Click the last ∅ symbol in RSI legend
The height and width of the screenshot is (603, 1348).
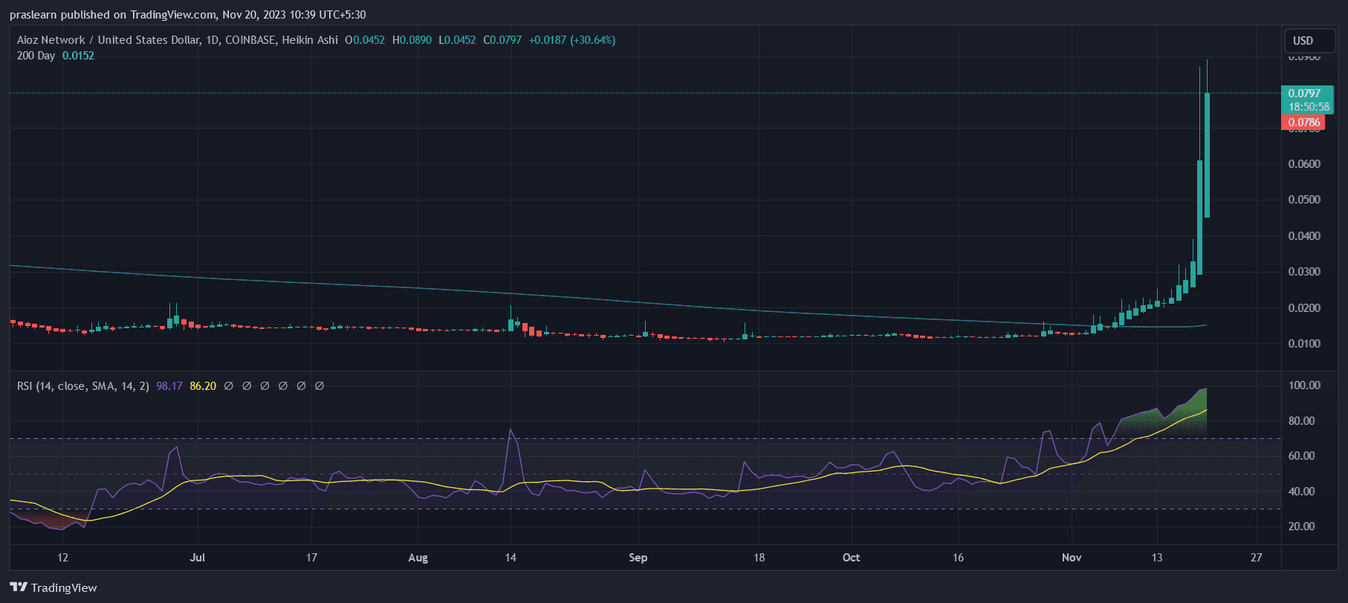click(320, 386)
